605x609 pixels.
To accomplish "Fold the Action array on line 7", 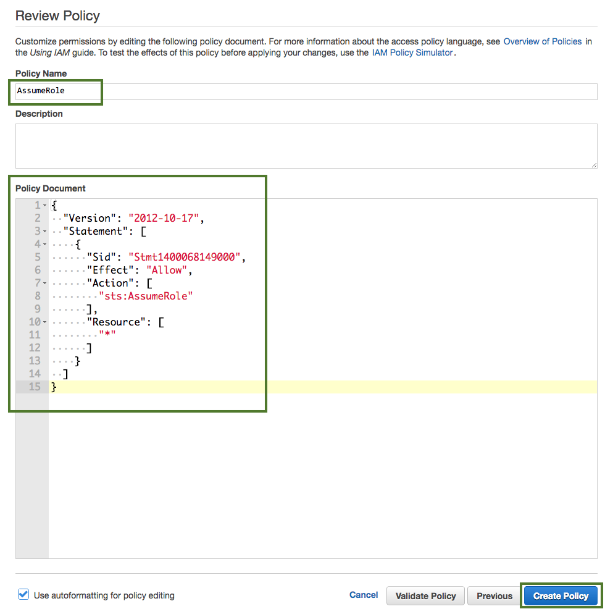I will [45, 283].
